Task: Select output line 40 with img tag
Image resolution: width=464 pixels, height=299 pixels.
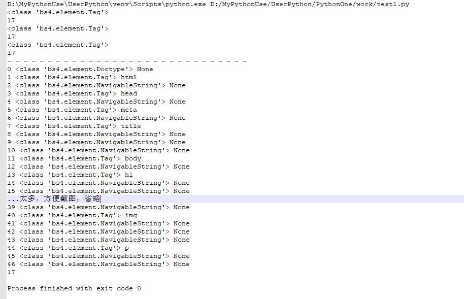Action: click(x=72, y=216)
